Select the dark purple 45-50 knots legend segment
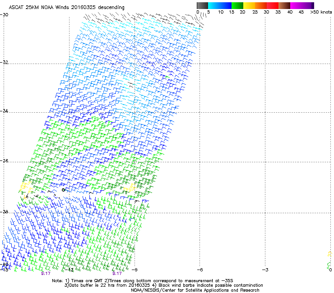Viewport: 334px width, 293px height. (308, 5)
